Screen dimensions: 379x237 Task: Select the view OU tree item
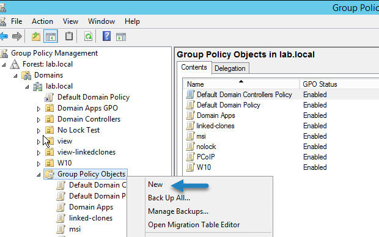pyautogui.click(x=65, y=141)
